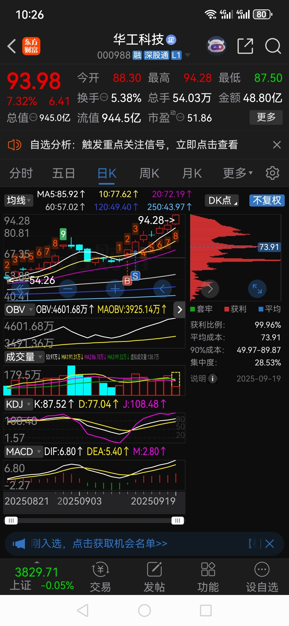Zoom in chart with plus button

pos(115,289)
